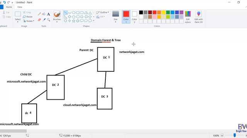Choose the Oval shape

[74, 13]
